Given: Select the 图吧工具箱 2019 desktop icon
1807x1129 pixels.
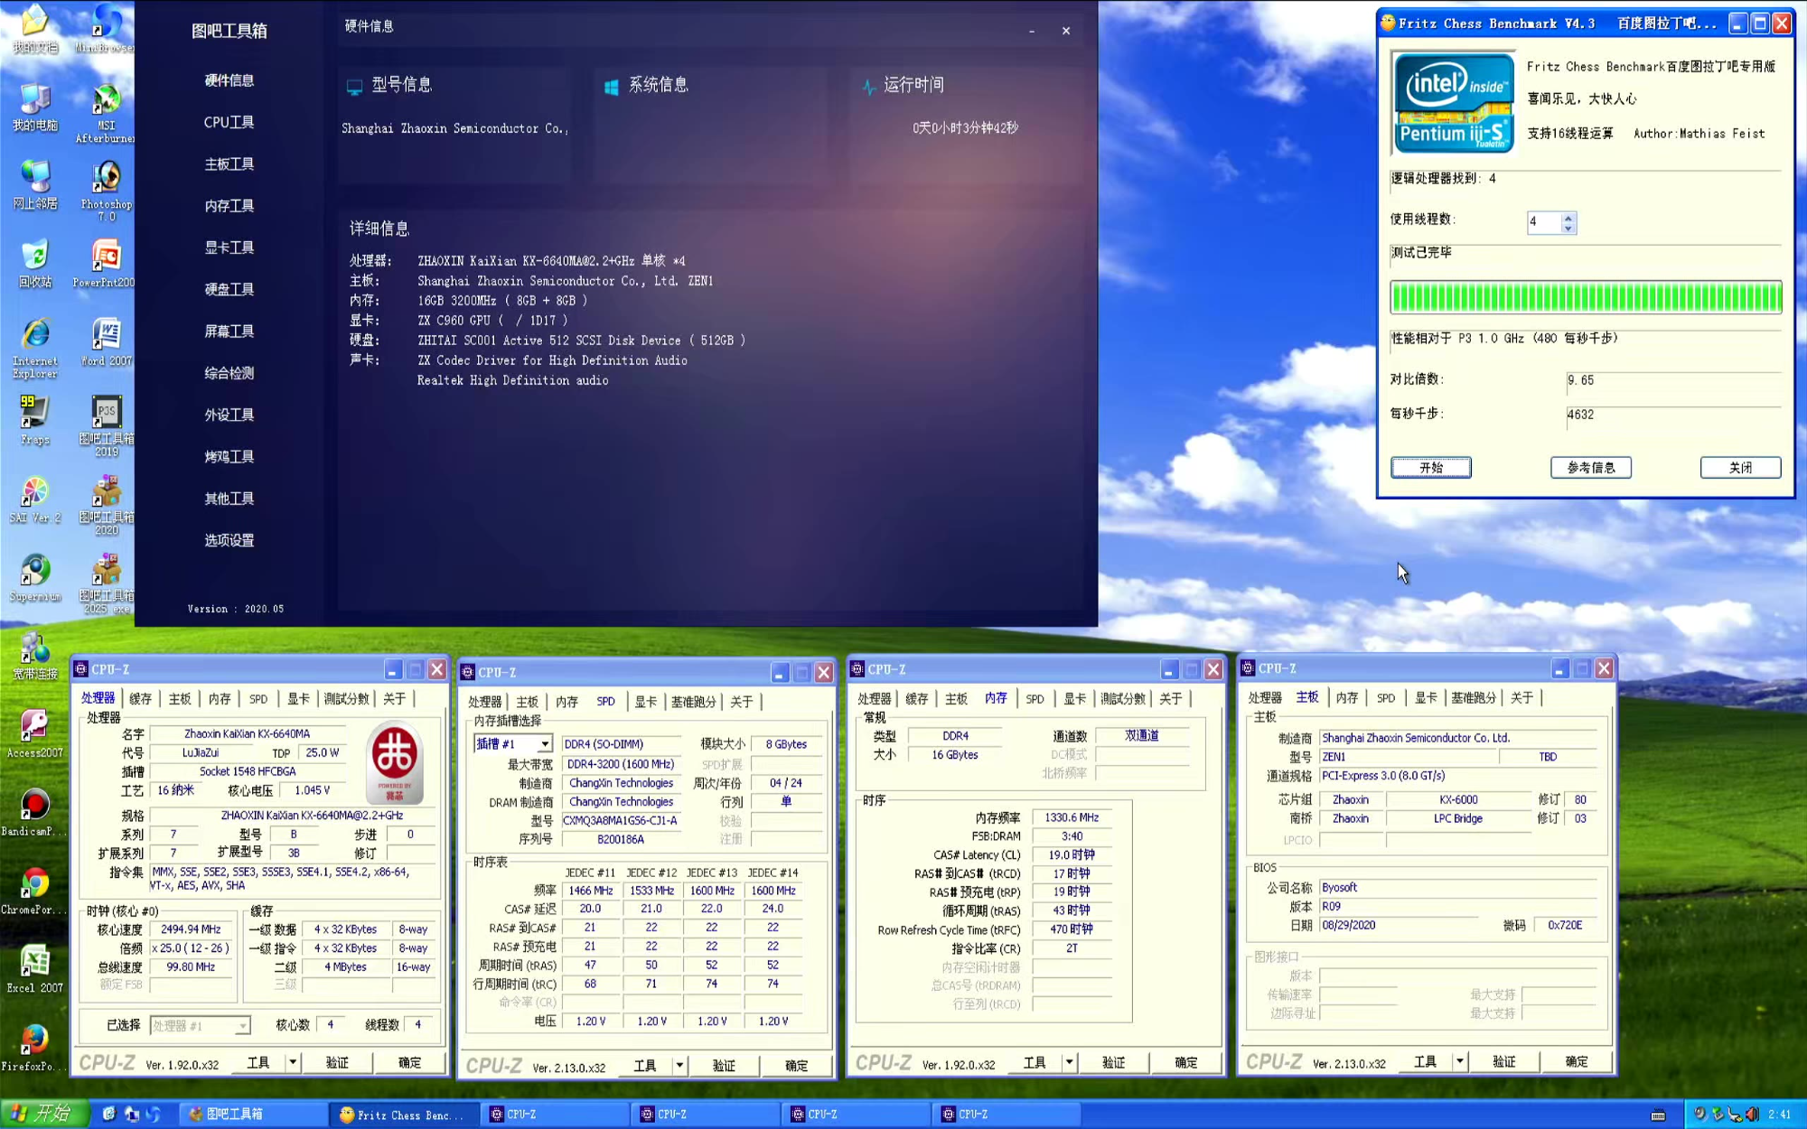Looking at the screenshot, I should [x=106, y=425].
